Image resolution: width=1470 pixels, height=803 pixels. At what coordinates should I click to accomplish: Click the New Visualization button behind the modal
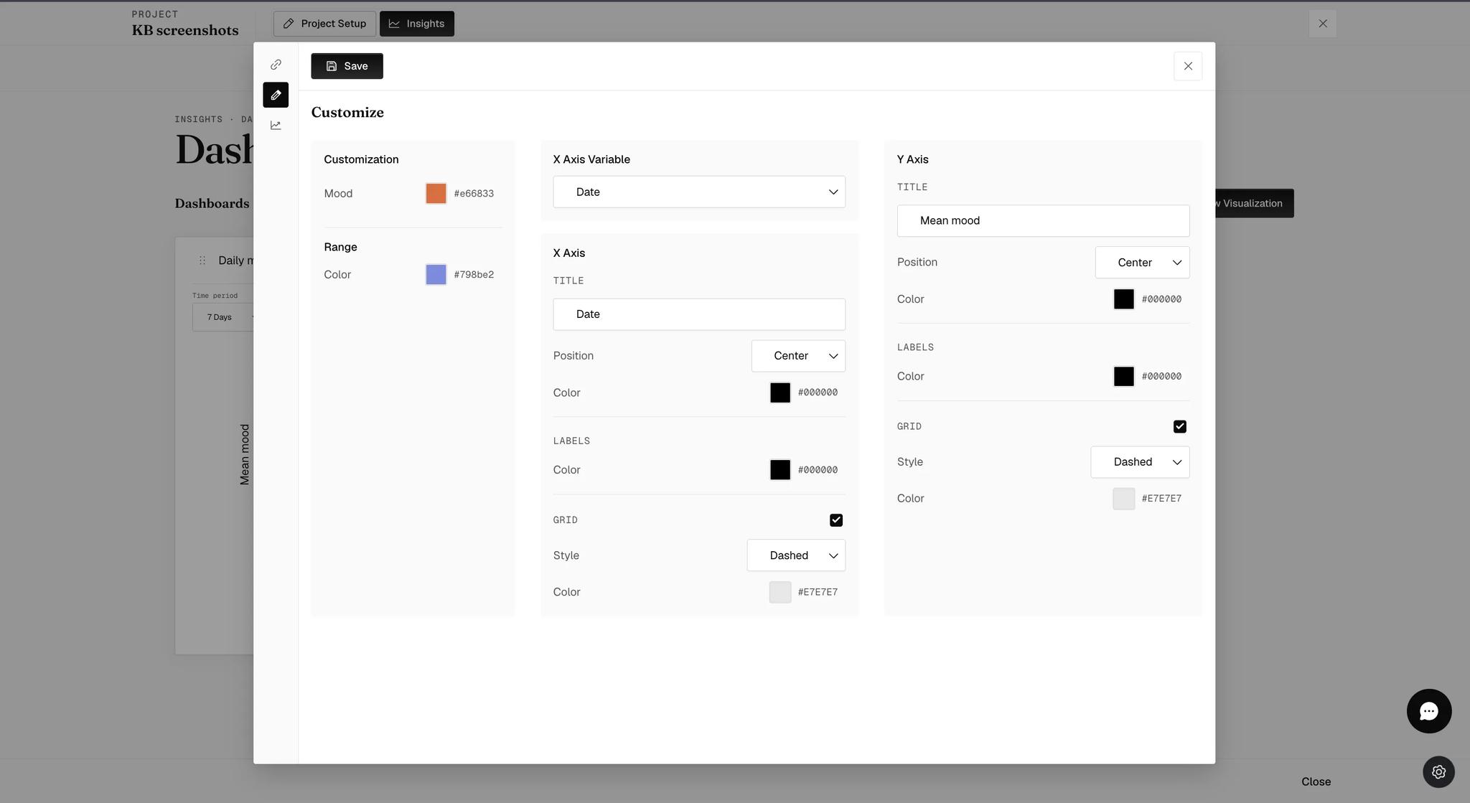(1255, 204)
